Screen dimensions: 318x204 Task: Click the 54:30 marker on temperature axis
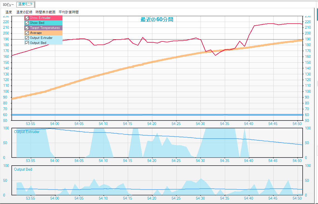coord(200,124)
